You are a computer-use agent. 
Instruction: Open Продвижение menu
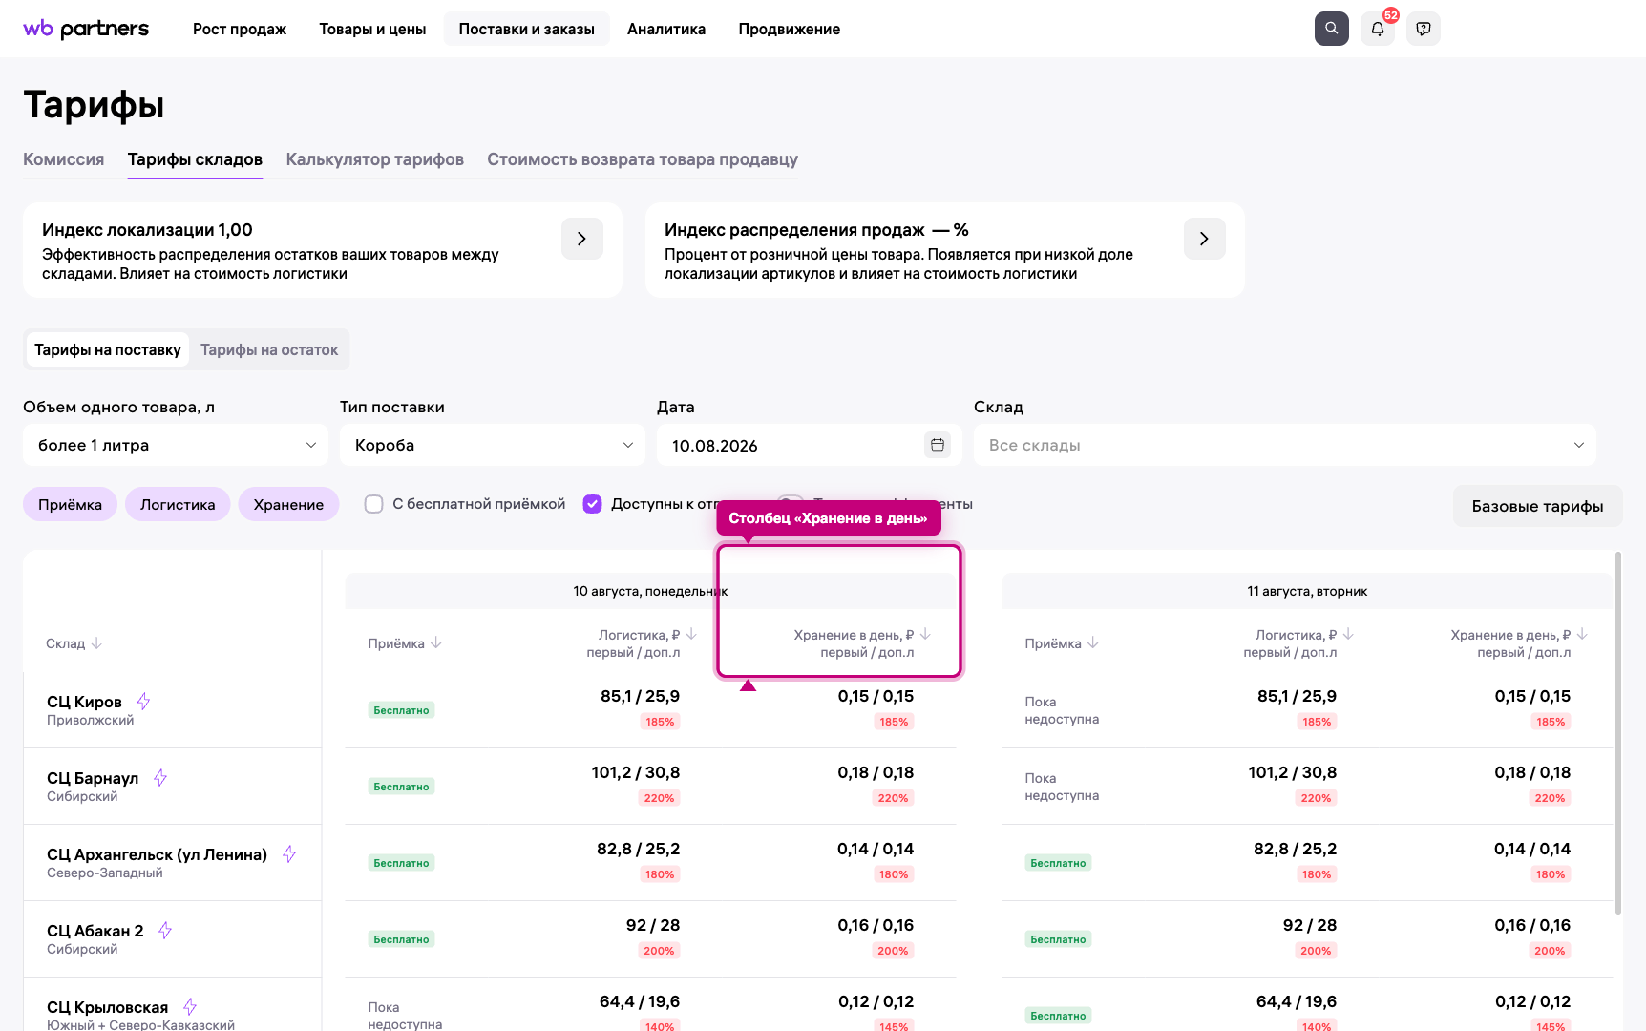790,29
